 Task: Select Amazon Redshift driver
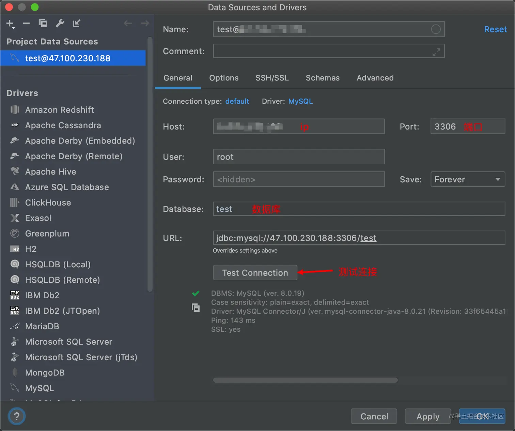coord(60,110)
